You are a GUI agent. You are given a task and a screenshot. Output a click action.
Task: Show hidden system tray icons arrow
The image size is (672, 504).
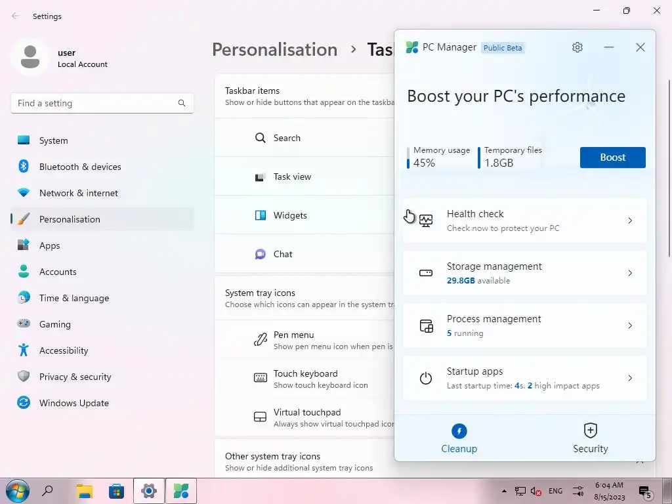point(505,491)
